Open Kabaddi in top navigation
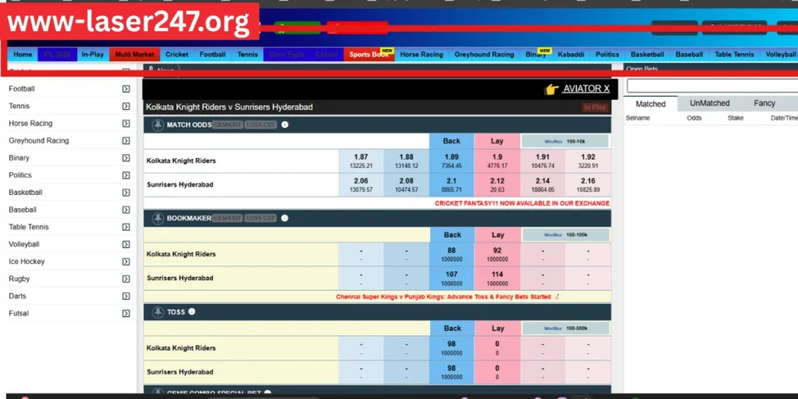This screenshot has width=798, height=399. click(570, 55)
